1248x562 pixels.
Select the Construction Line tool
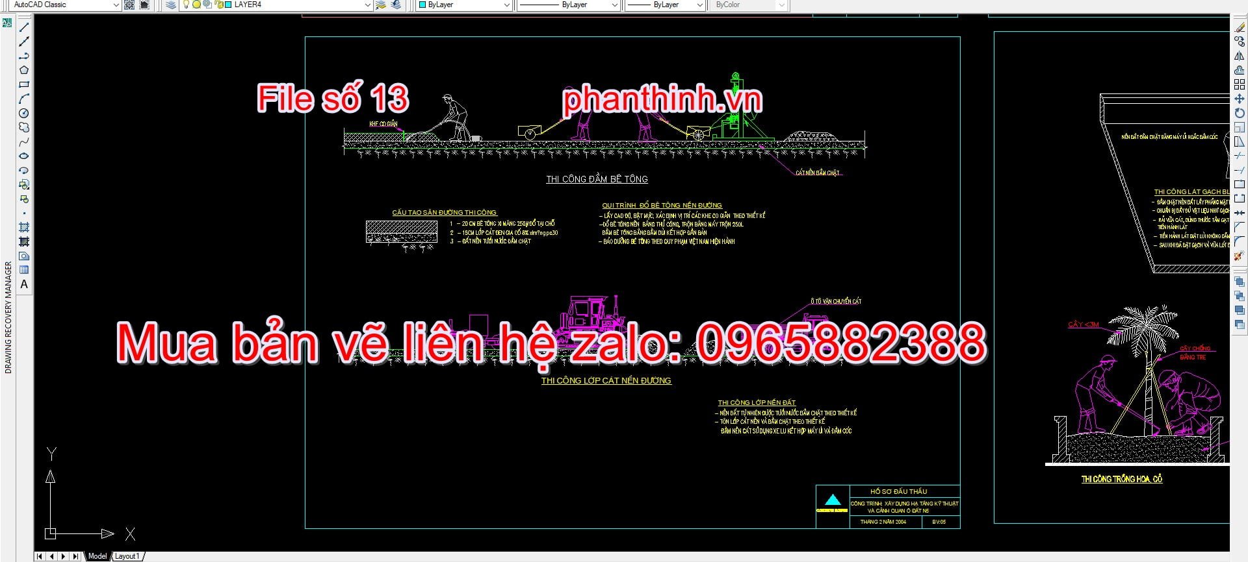coord(24,42)
